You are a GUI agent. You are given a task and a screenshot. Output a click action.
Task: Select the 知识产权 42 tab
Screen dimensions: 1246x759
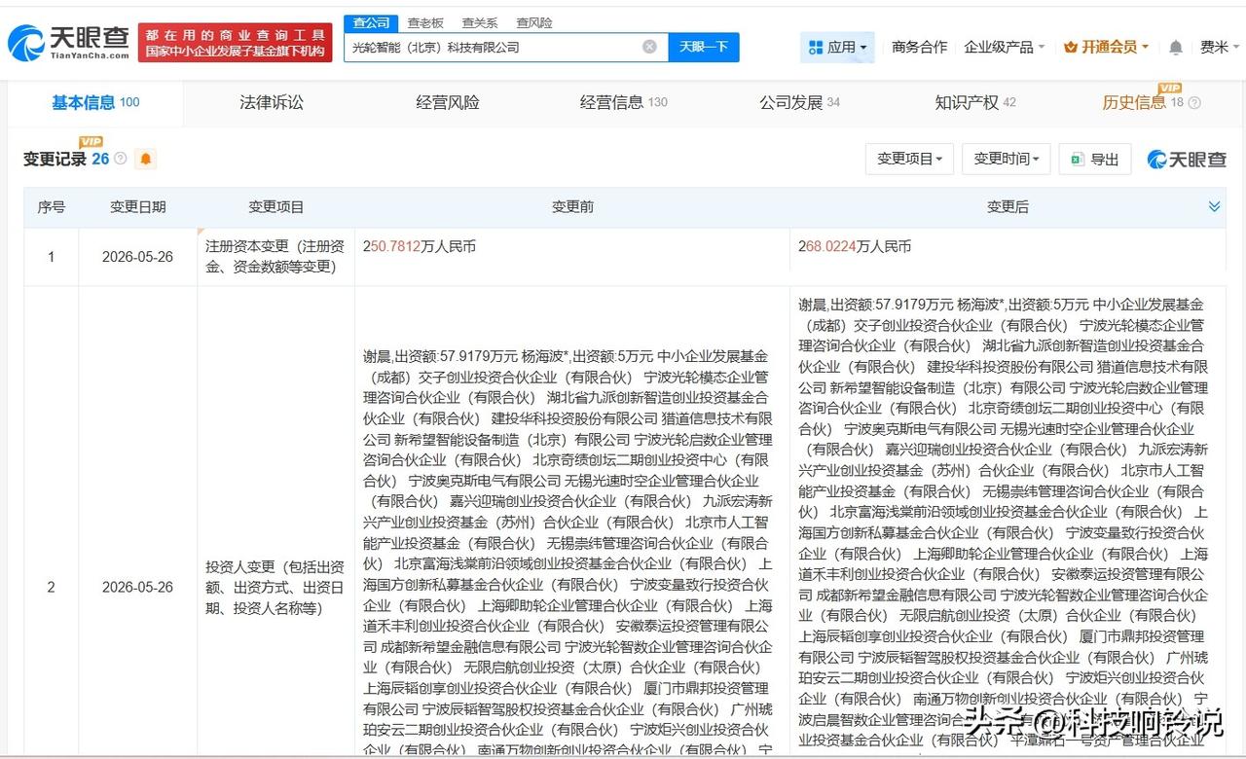975,102
